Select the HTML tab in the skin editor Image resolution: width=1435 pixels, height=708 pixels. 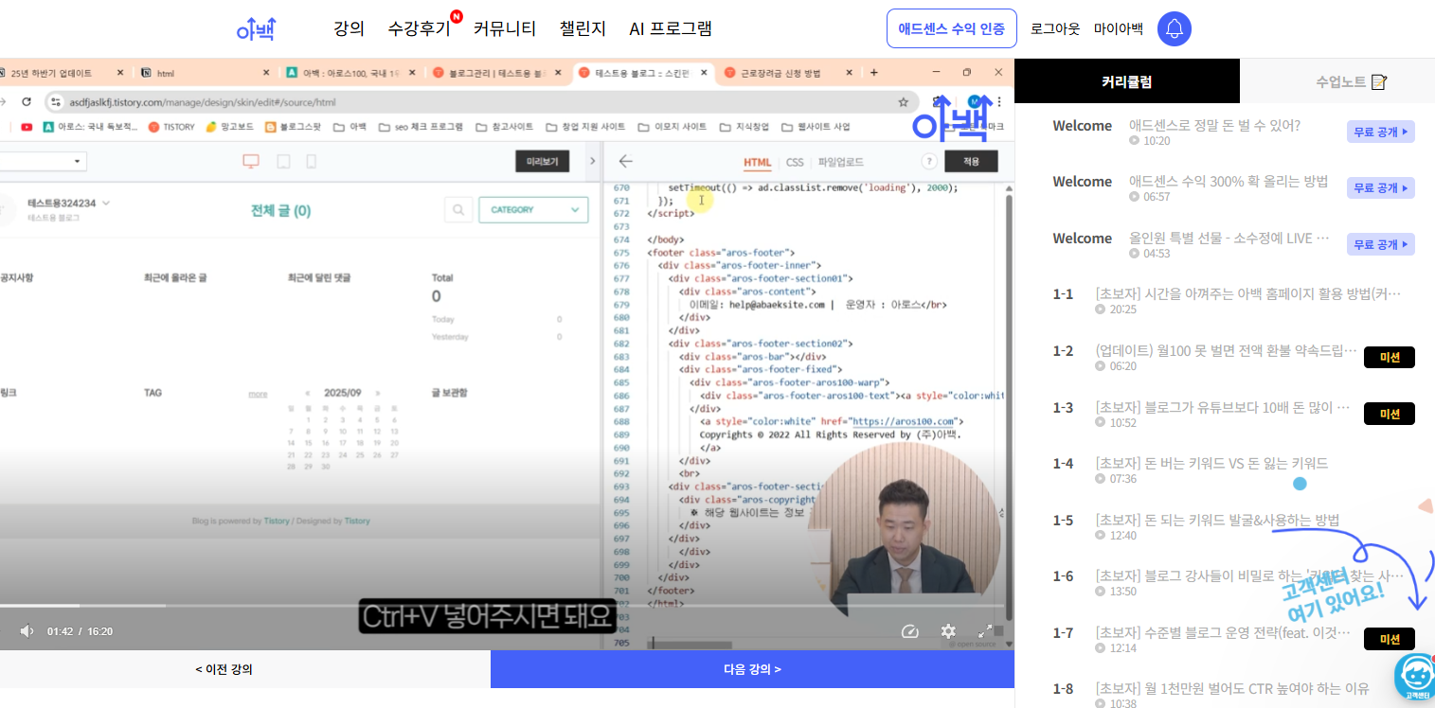coord(757,162)
